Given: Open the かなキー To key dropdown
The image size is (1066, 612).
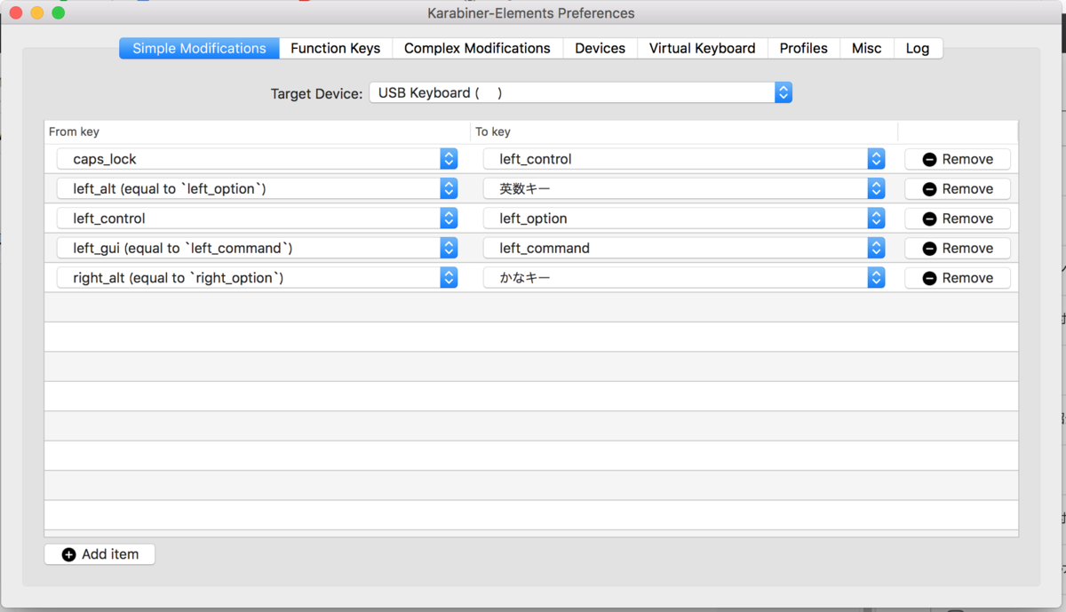Looking at the screenshot, I should [x=684, y=278].
